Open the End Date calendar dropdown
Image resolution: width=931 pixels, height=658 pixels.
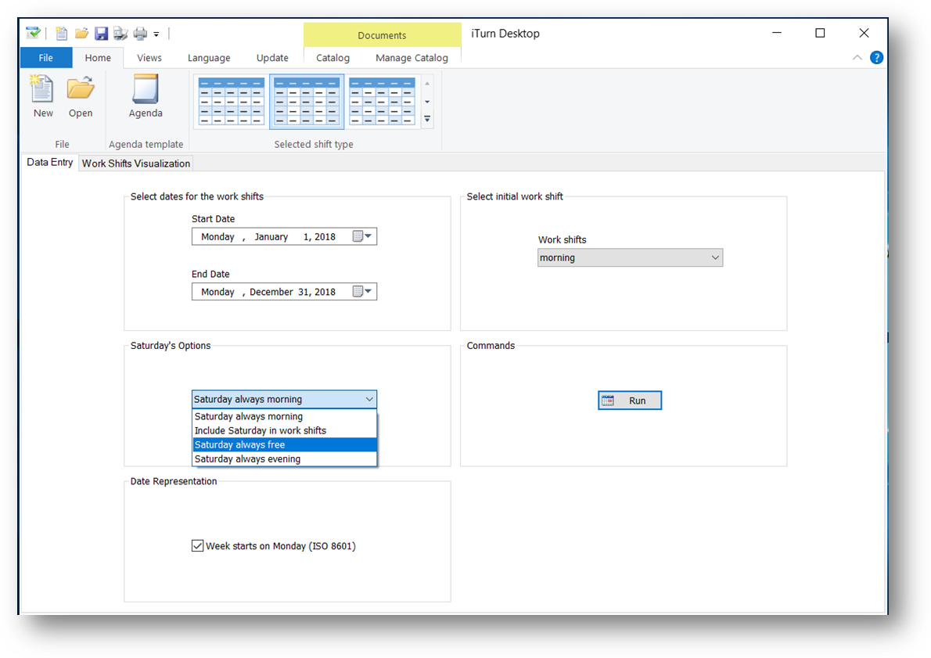tap(362, 292)
